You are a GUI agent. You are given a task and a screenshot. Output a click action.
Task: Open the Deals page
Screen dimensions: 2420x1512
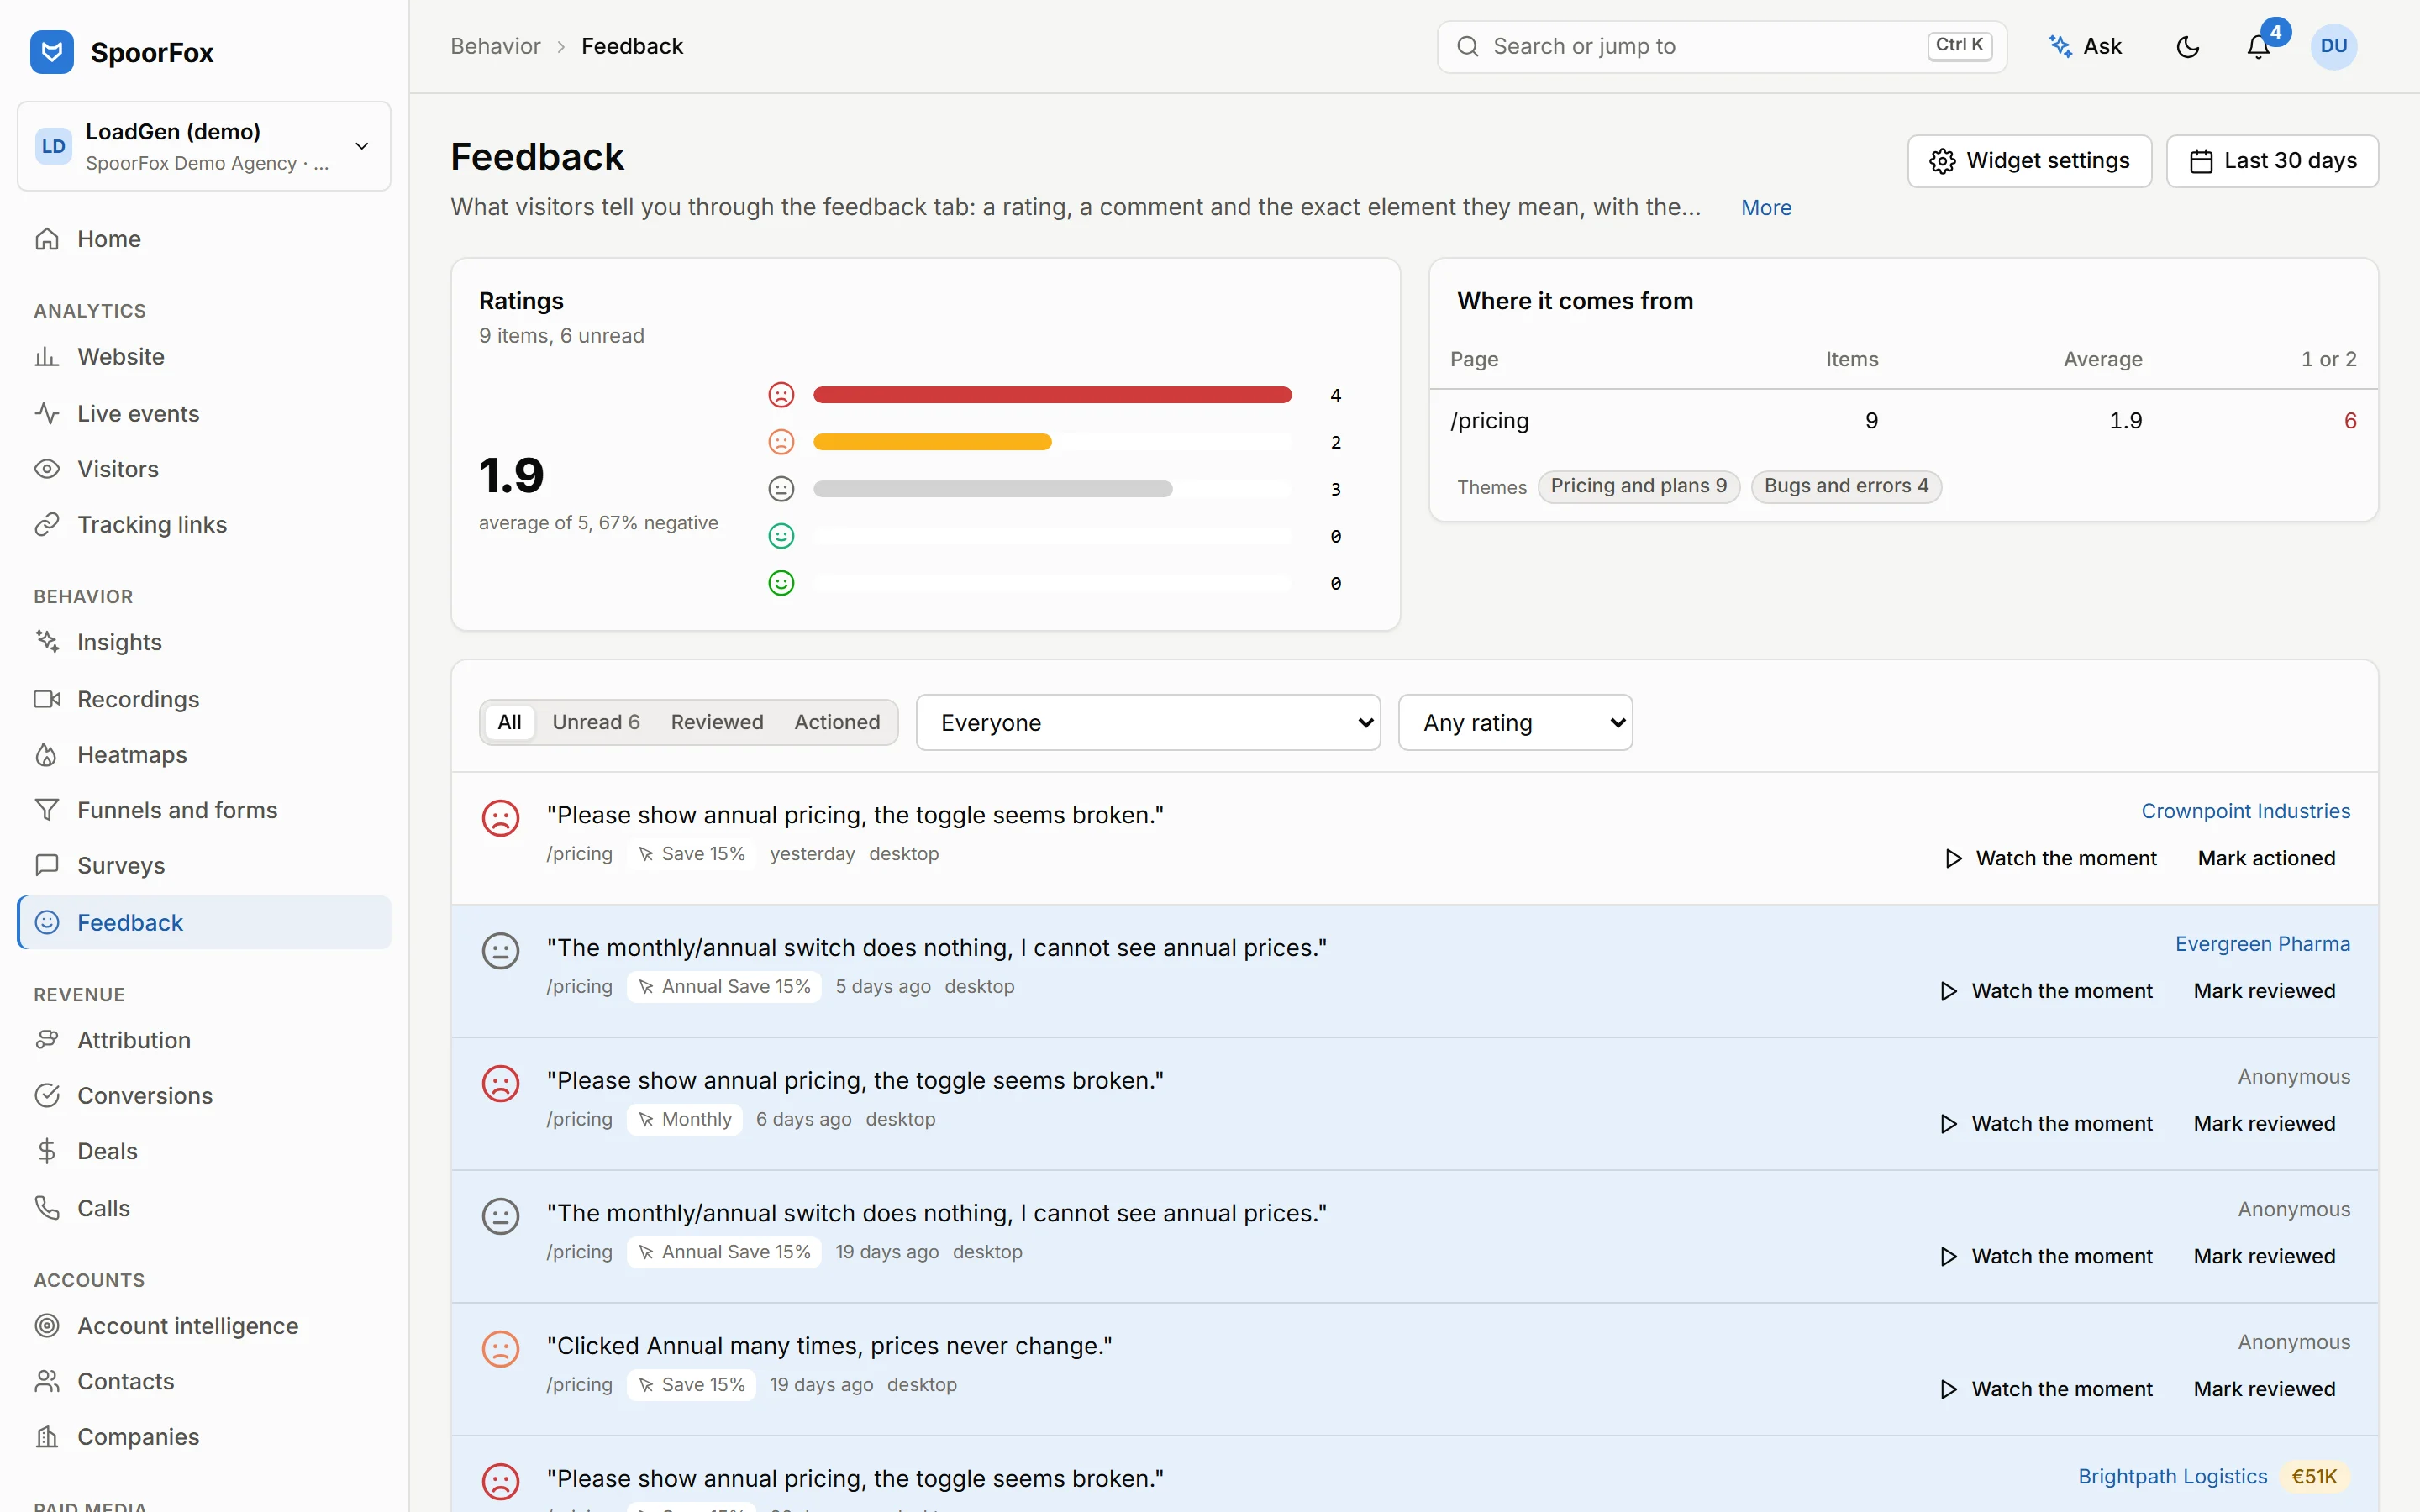(x=204, y=1152)
